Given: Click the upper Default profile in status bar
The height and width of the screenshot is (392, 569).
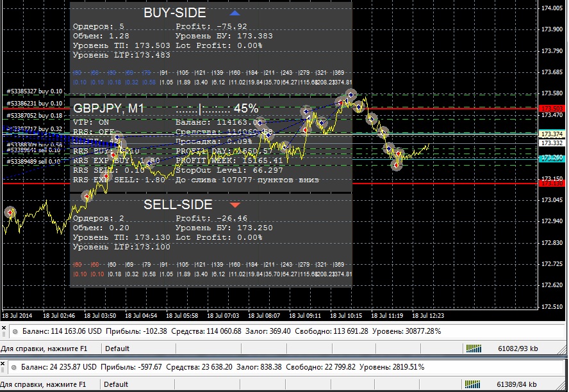Looking at the screenshot, I should tap(117, 349).
